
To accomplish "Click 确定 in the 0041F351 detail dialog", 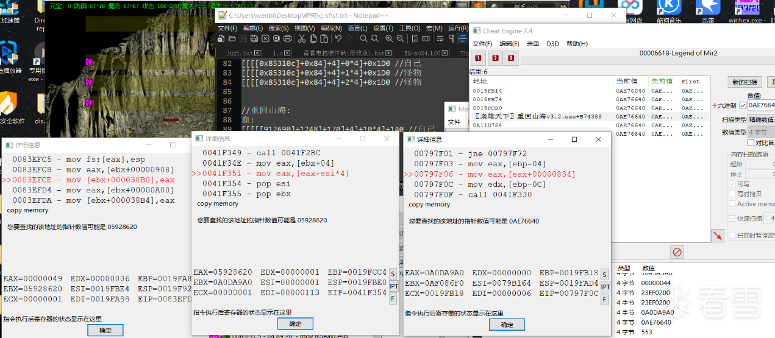I will (295, 323).
